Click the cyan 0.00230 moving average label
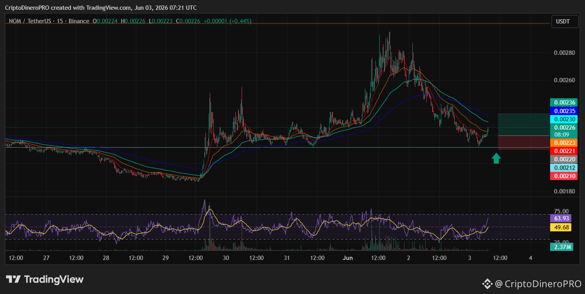The image size is (585, 294). (x=564, y=119)
